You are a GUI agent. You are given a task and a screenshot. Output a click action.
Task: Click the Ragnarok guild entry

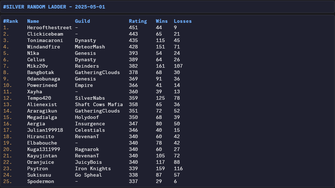pyautogui.click(x=87, y=149)
